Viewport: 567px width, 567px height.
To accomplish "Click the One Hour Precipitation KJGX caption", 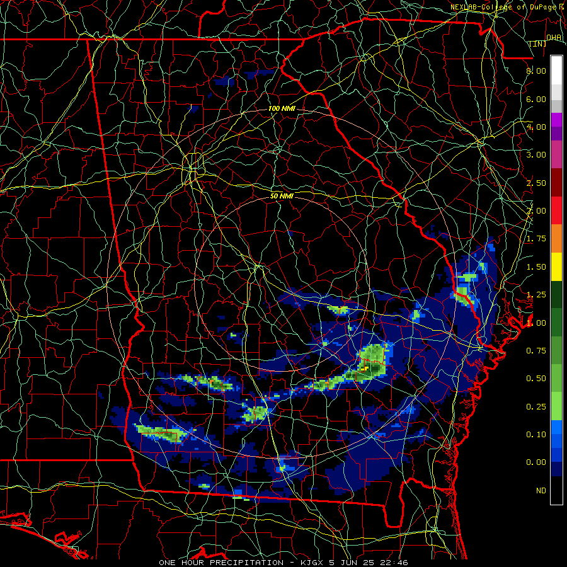I will point(283,563).
